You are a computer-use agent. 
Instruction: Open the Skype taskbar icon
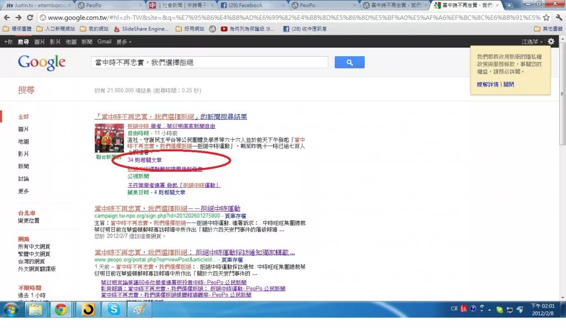(x=113, y=309)
